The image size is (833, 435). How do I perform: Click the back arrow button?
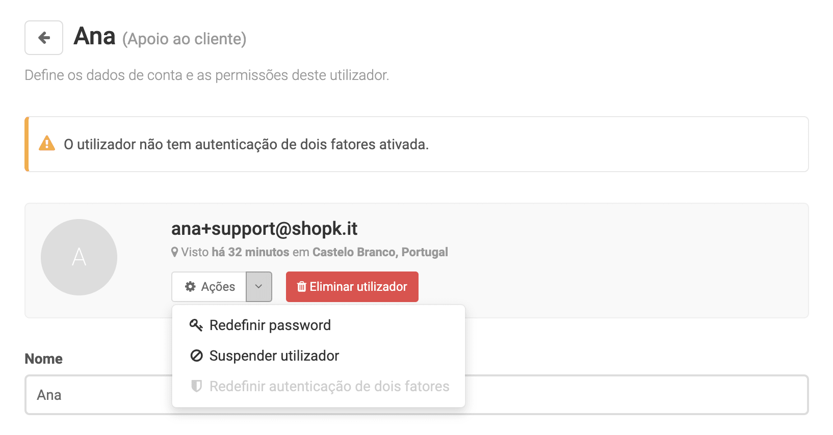pos(44,38)
